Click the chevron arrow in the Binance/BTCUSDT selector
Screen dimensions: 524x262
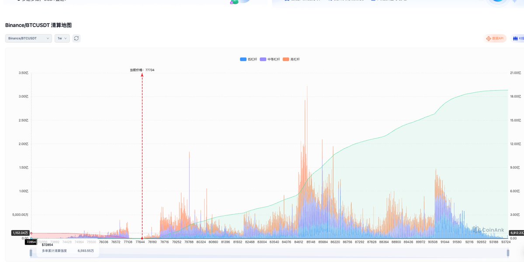[x=48, y=38]
